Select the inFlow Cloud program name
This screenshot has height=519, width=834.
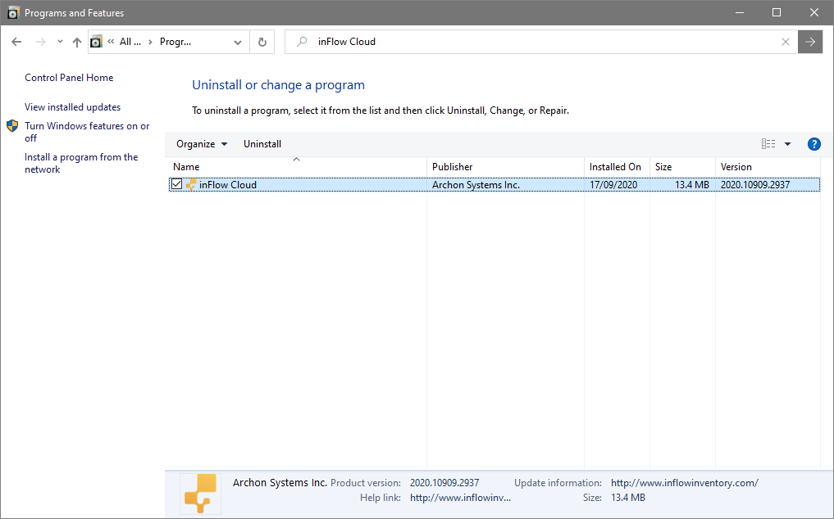(x=228, y=185)
